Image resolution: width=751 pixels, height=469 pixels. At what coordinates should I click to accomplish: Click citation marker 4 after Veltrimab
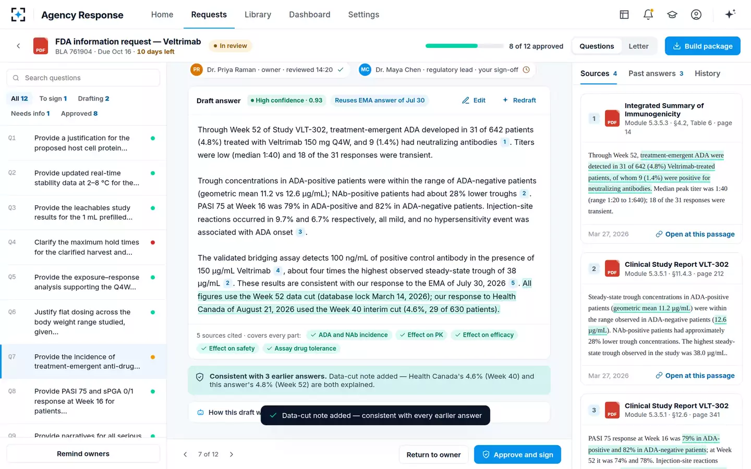click(278, 270)
